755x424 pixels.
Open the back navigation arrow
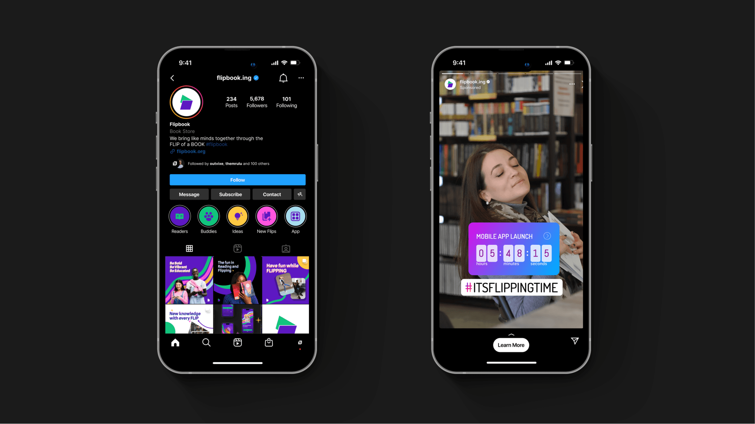[x=173, y=78]
